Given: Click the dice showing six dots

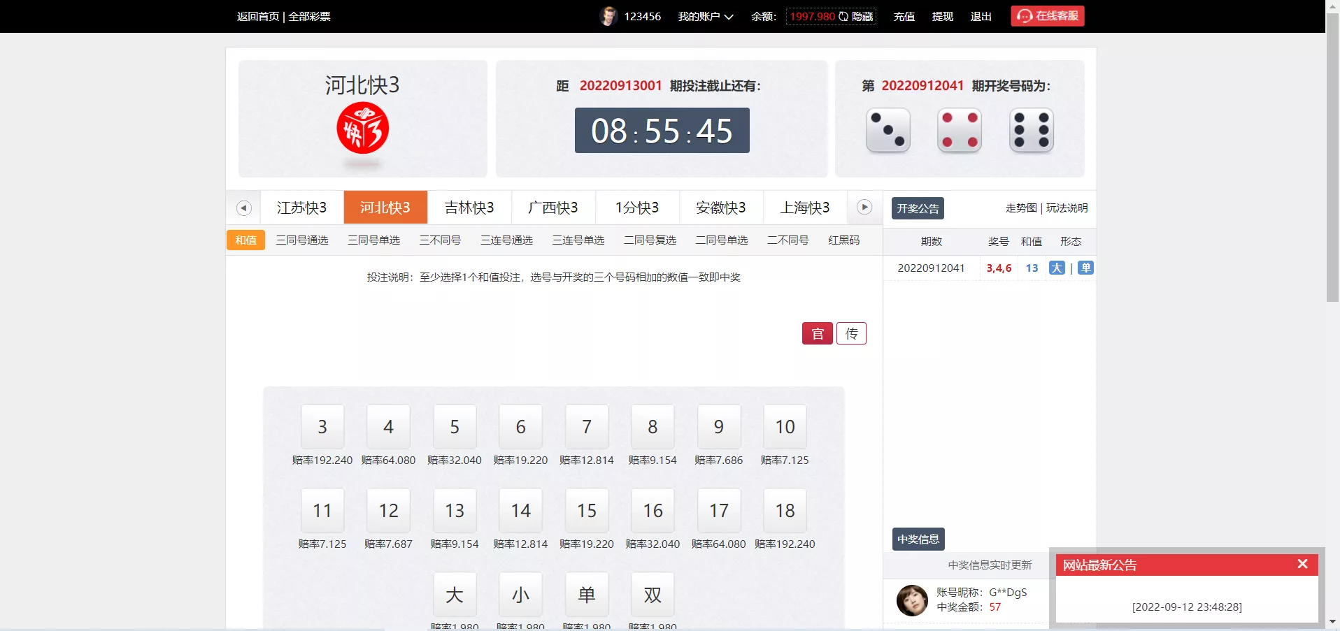Looking at the screenshot, I should tap(1031, 130).
